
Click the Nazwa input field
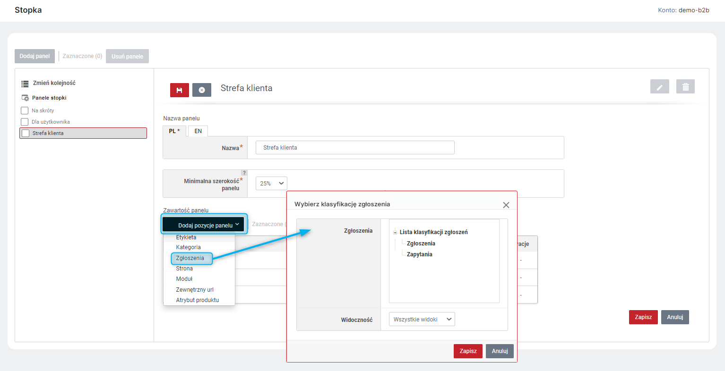click(355, 148)
